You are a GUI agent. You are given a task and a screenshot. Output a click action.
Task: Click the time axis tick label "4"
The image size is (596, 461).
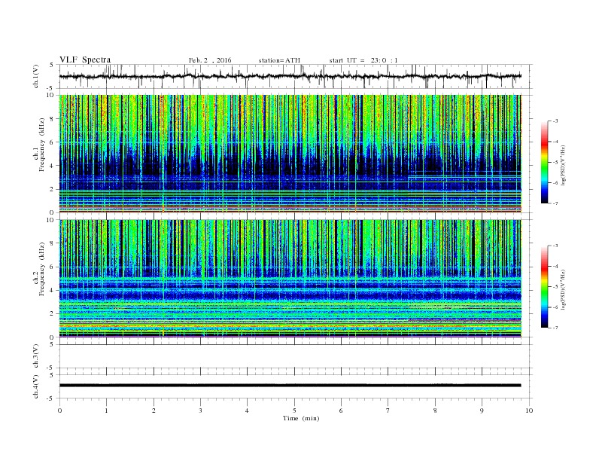(x=247, y=411)
